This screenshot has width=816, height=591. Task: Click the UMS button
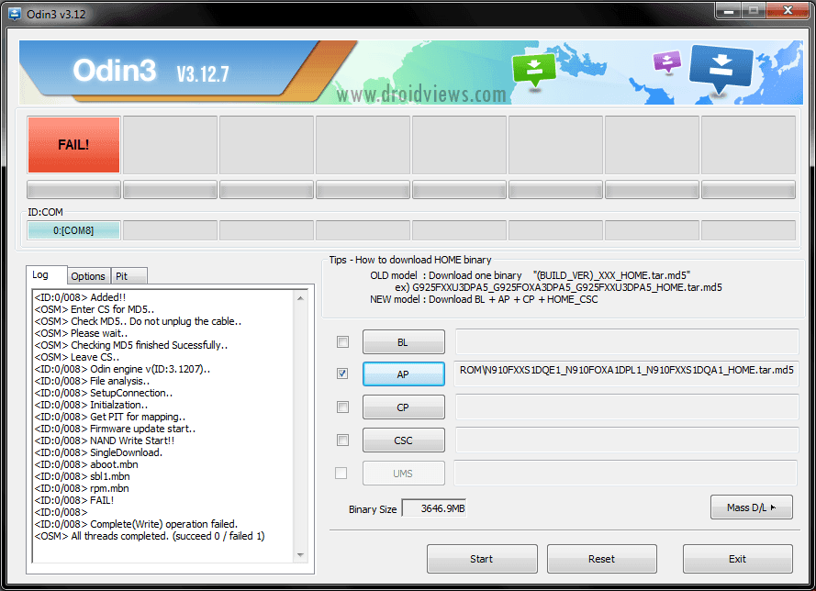click(403, 474)
